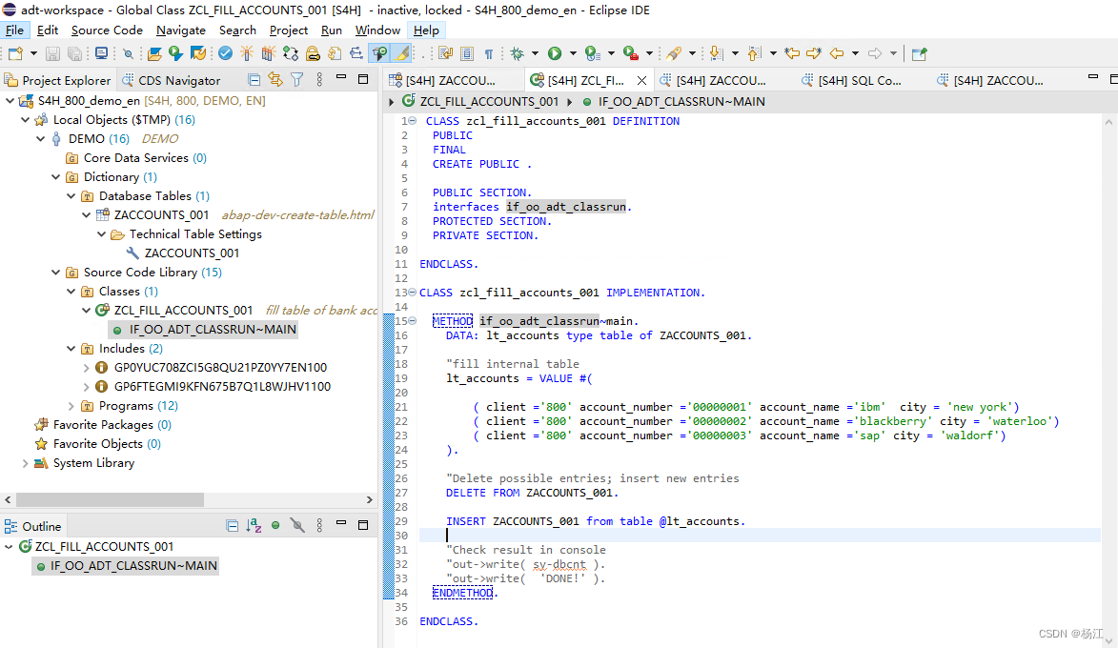
Task: Click the Collapse All icon in Project Explorer
Action: 254,80
